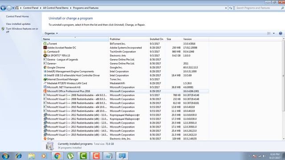
Task: Click the Garena+ program icon
Action: click(45, 64)
